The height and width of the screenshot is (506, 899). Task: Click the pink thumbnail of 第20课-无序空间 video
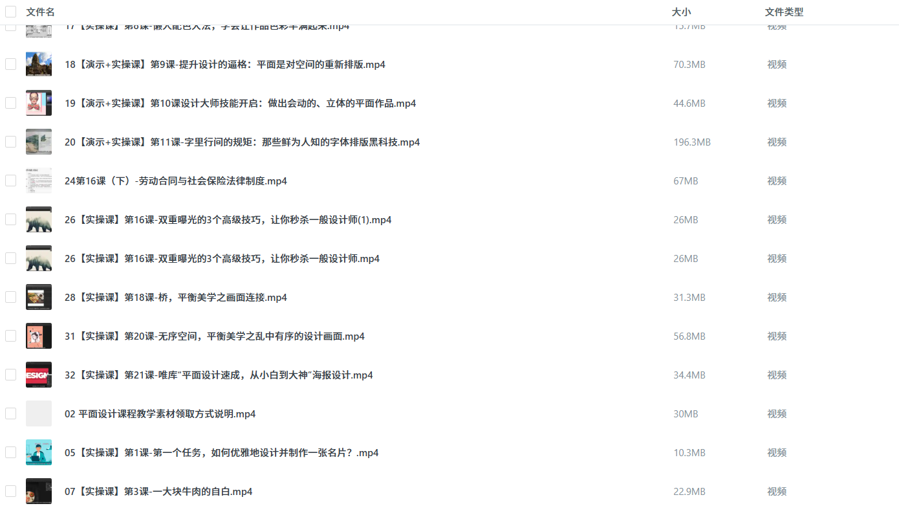pyautogui.click(x=39, y=336)
